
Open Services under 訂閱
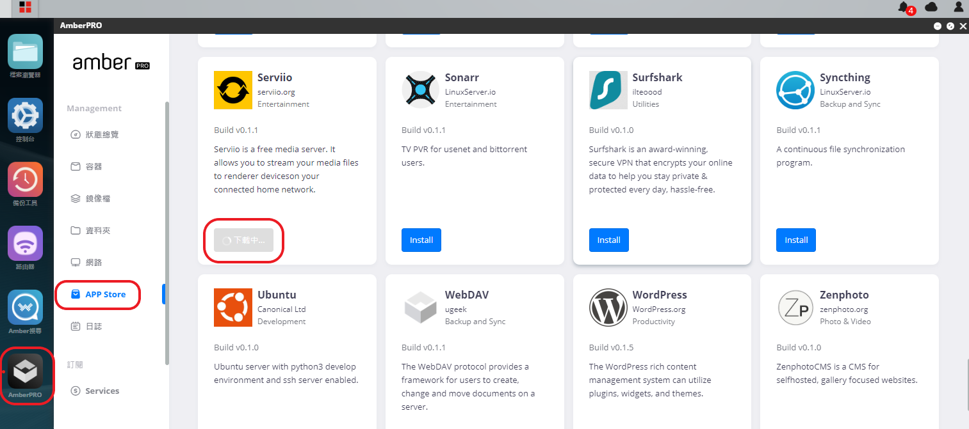[95, 391]
